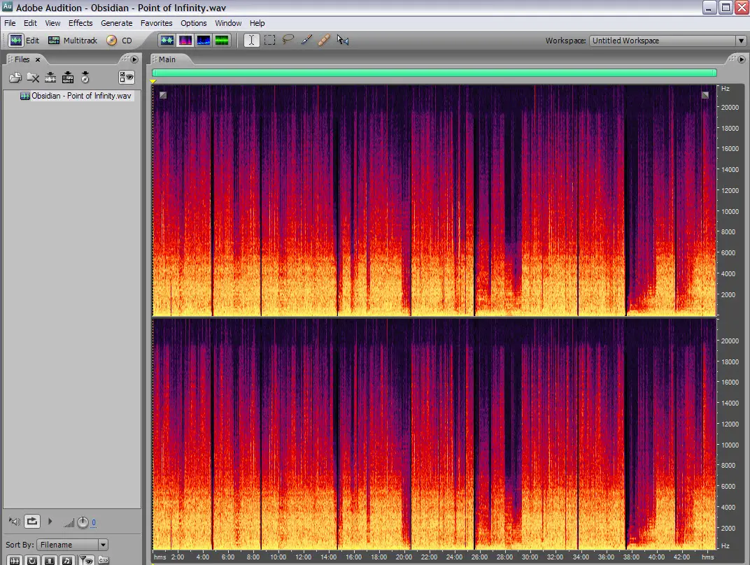Click the preview volume knob

83,522
